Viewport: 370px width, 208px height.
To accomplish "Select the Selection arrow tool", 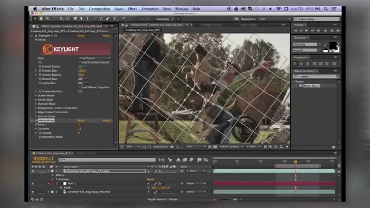I will click(x=35, y=19).
